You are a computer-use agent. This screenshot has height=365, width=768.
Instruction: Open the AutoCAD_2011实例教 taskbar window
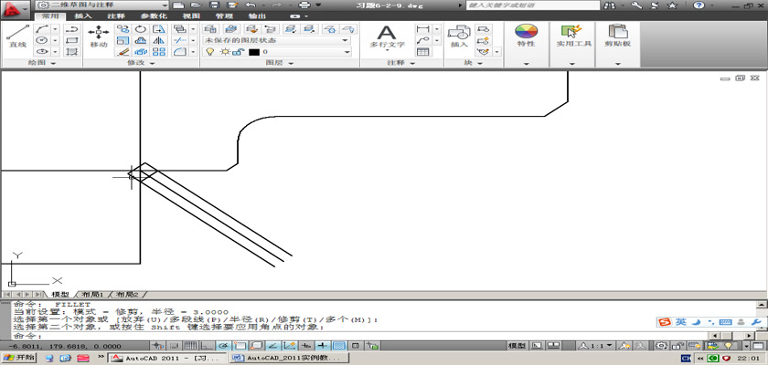(289, 358)
